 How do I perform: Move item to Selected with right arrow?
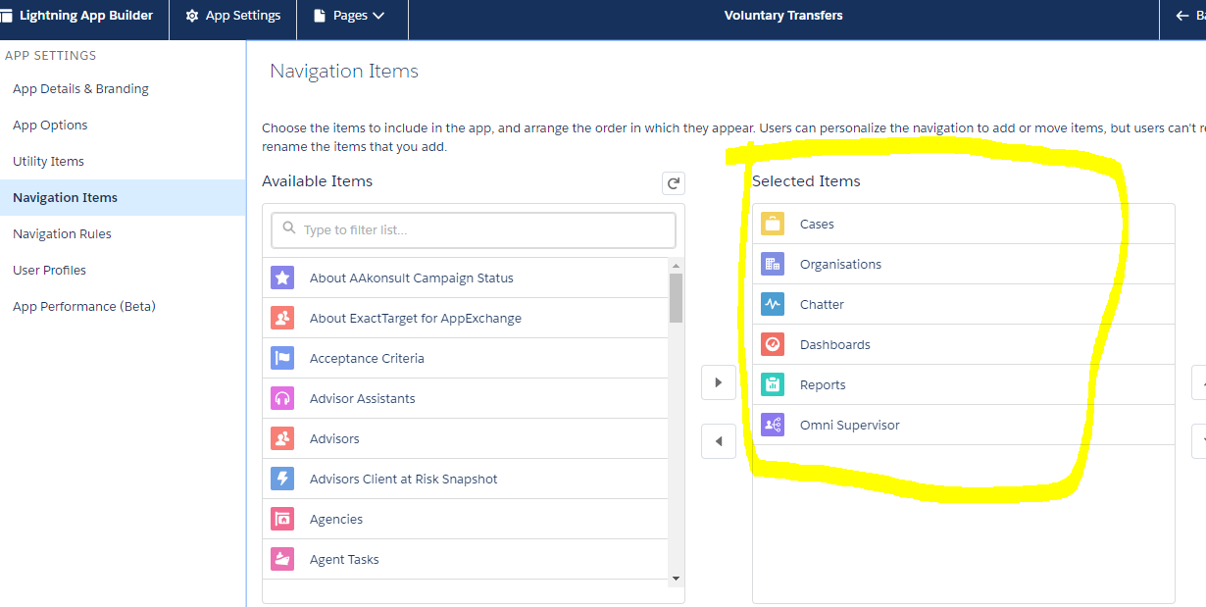pyautogui.click(x=718, y=382)
